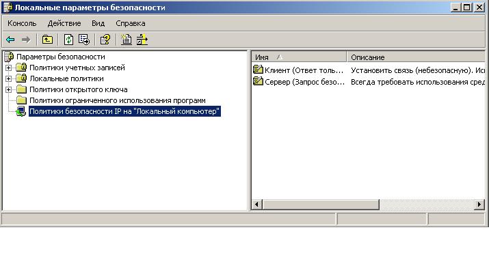This screenshot has height=262, width=489.
Task: Click the Create IP security policy icon
Action: pyautogui.click(x=126, y=40)
